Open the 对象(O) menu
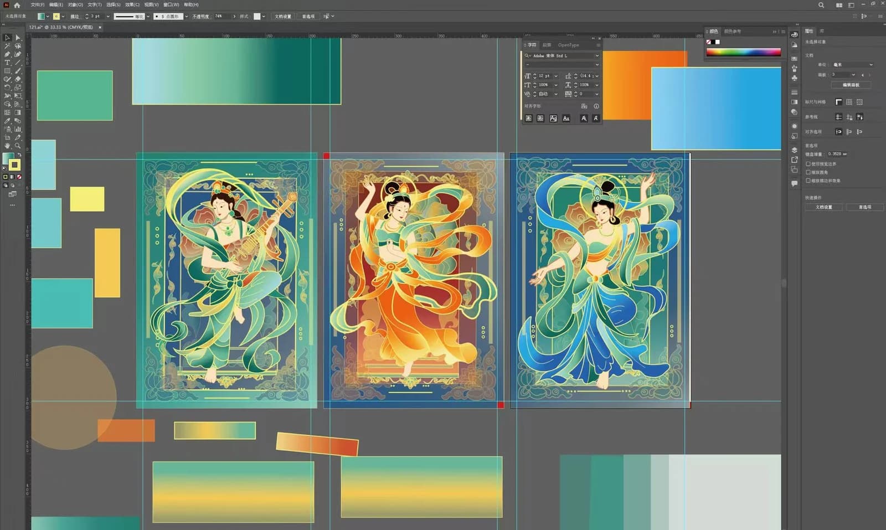This screenshot has height=530, width=886. pos(75,4)
